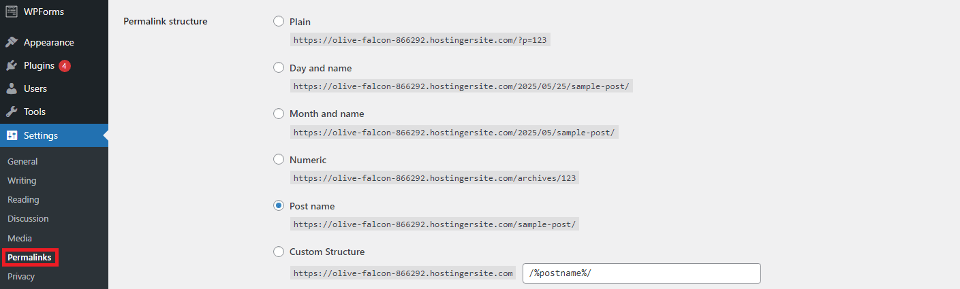
Task: Go to Discussion settings submenu
Action: pyautogui.click(x=28, y=219)
